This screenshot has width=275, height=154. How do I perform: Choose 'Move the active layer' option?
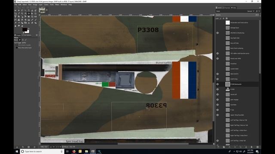(17, 47)
